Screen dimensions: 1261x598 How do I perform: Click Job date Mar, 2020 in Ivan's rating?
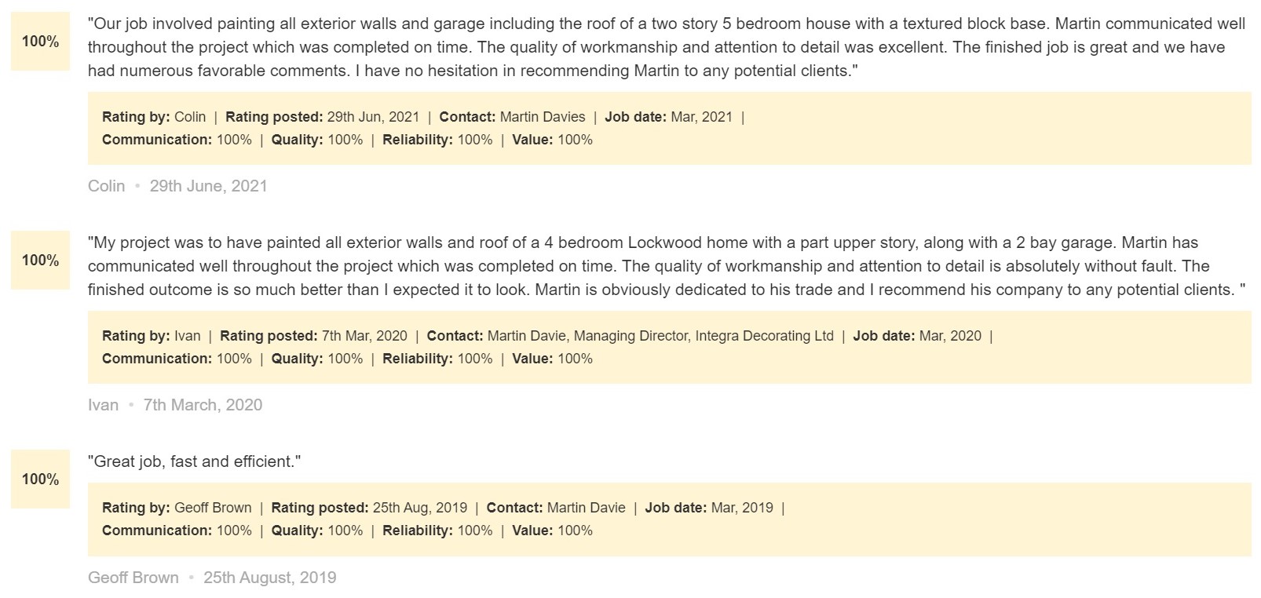point(917,336)
